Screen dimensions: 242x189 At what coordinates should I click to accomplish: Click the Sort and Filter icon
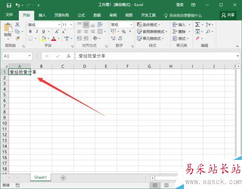(x=208, y=25)
